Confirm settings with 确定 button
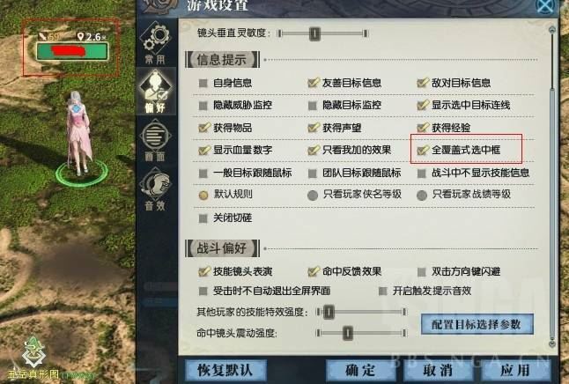 point(360,370)
